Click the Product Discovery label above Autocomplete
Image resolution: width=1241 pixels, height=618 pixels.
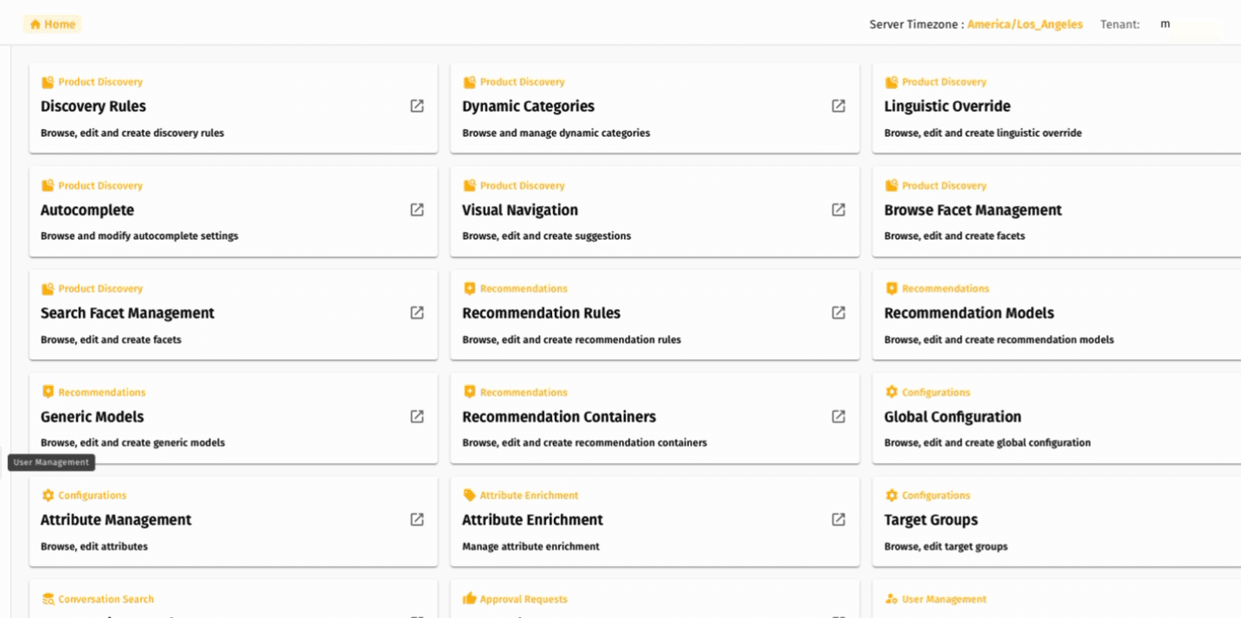[100, 185]
